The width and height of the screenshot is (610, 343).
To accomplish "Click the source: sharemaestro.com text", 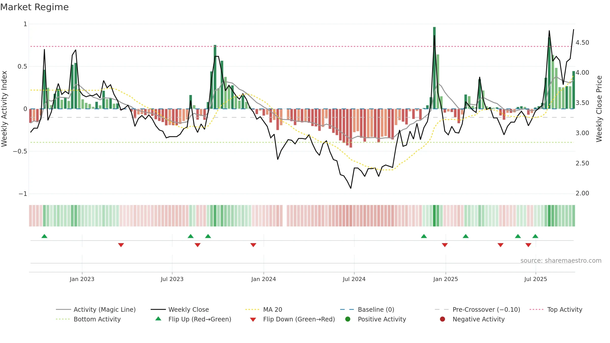I will tap(561, 260).
